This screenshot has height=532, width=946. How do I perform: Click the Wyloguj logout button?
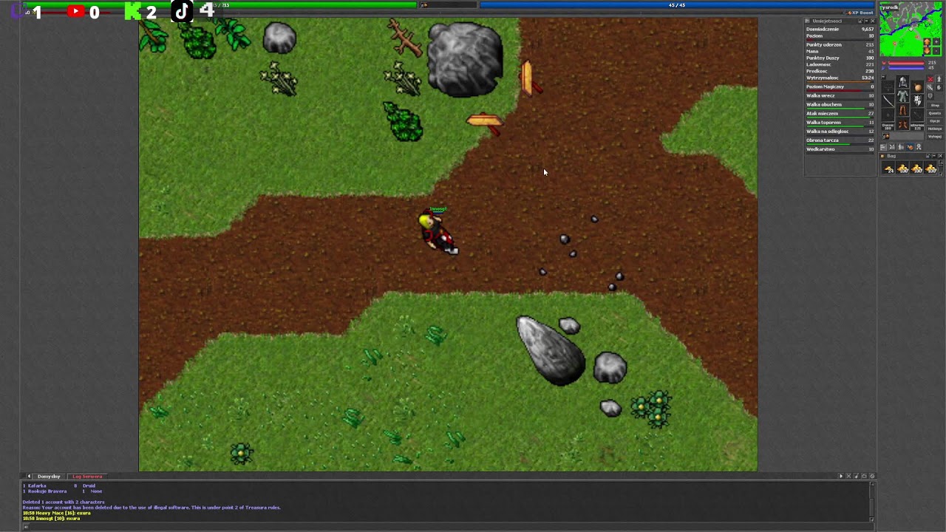click(x=935, y=136)
